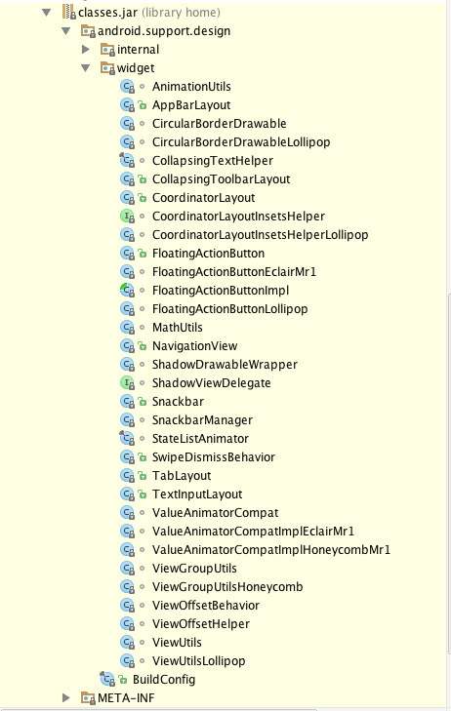Select ValueAnimatorCompatImplEclairMr1 in the tree
This screenshot has width=451, height=711.
point(253,531)
